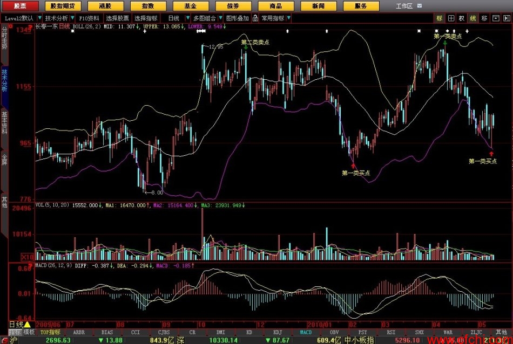Switch indicator to DMI

[221, 332]
